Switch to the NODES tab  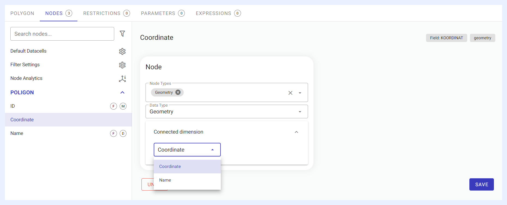(x=59, y=13)
